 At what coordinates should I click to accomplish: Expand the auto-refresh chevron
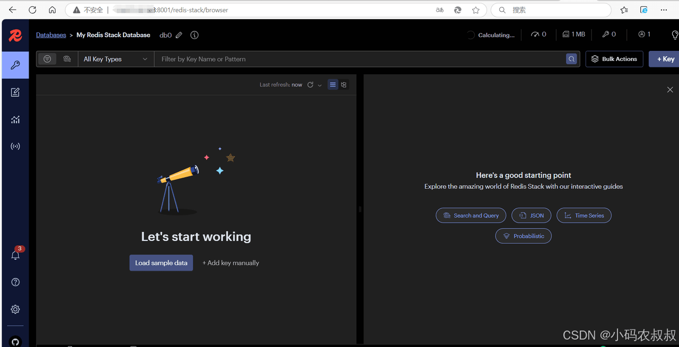pyautogui.click(x=320, y=85)
